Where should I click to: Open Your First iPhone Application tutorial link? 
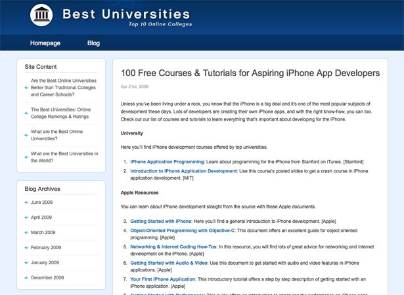click(163, 279)
